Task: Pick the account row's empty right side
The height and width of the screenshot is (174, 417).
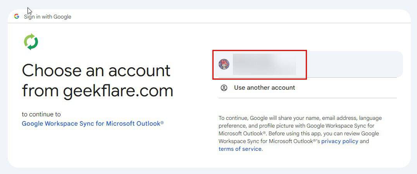Action: tap(355, 64)
